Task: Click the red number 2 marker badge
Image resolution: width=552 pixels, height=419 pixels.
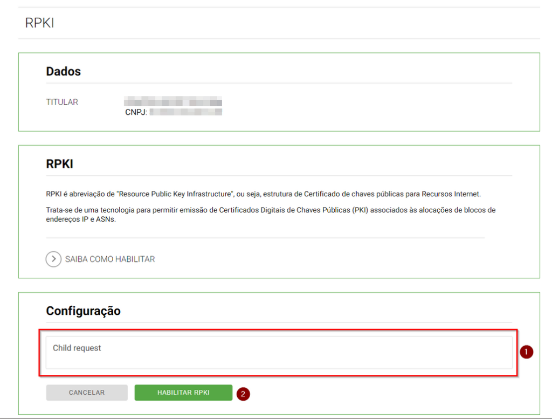Action: 243,394
